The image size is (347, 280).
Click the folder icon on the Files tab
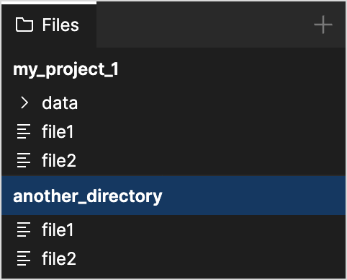(24, 25)
